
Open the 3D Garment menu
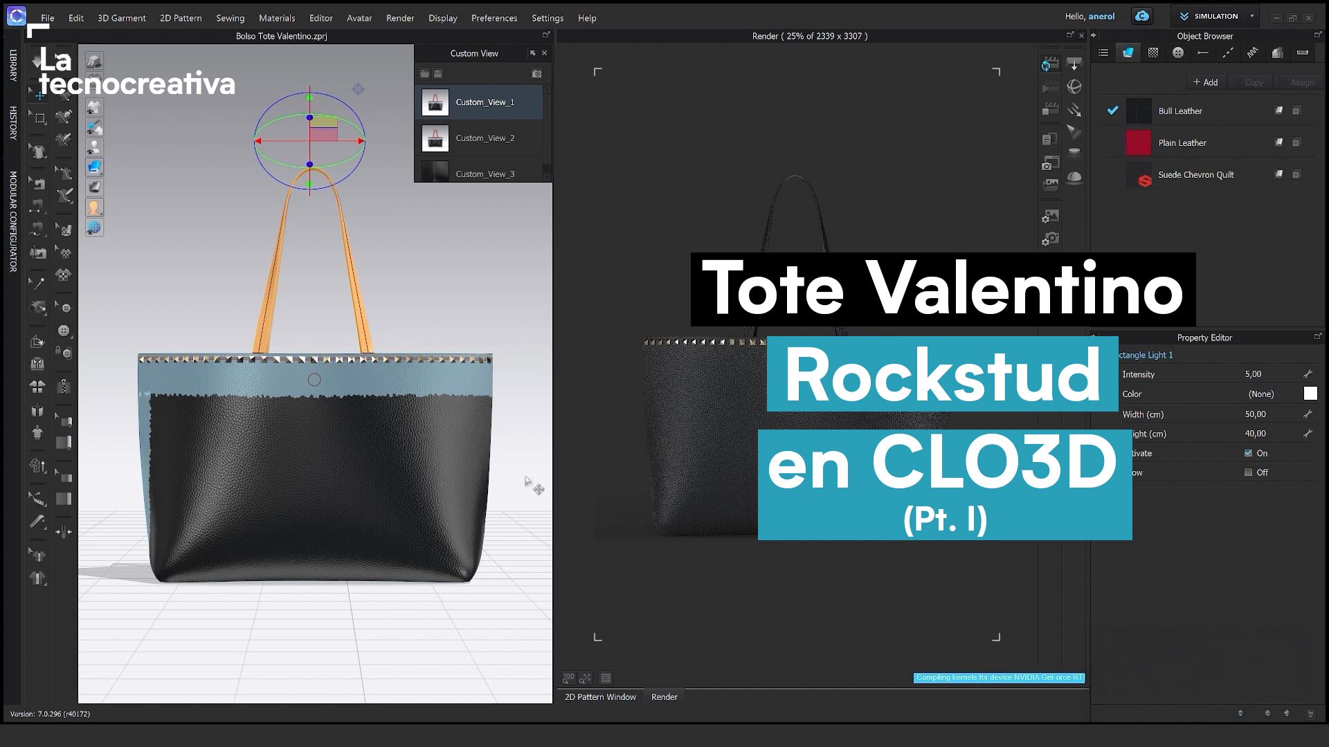[122, 18]
